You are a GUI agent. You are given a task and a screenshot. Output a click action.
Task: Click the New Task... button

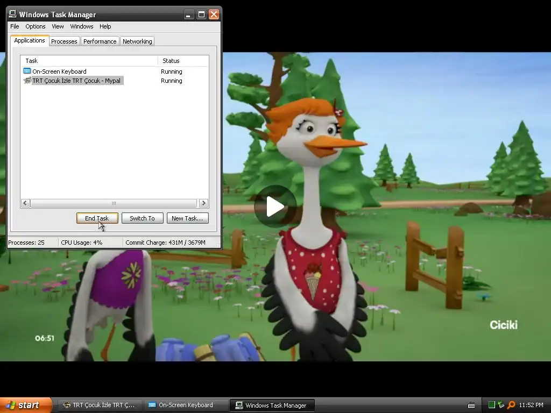[187, 218]
